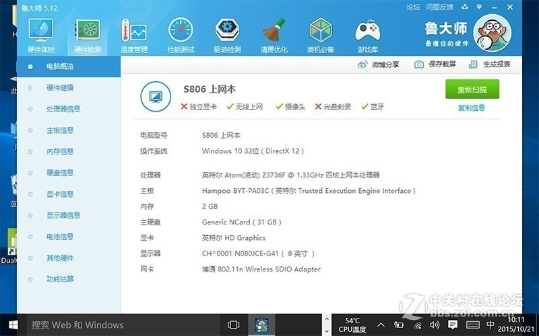Click the 2 GB memory value
Viewport: 539px width, 336px height.
[210, 206]
